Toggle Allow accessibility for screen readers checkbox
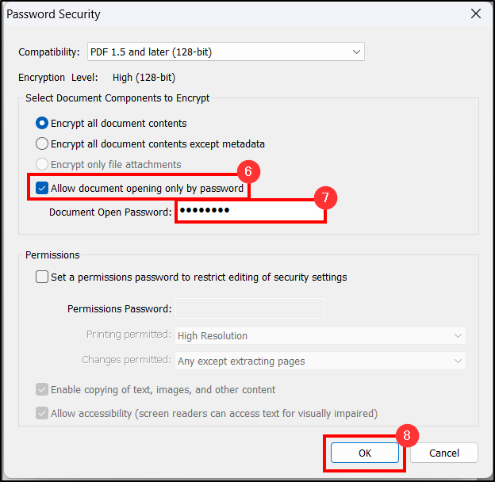Viewport: 495px width, 482px height. (42, 414)
